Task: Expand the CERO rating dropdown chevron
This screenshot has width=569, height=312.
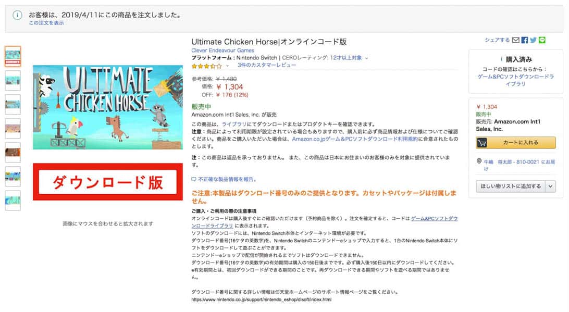Action: point(366,58)
